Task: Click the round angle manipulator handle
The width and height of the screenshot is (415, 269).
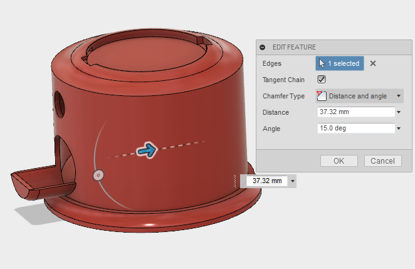Action: pyautogui.click(x=98, y=176)
